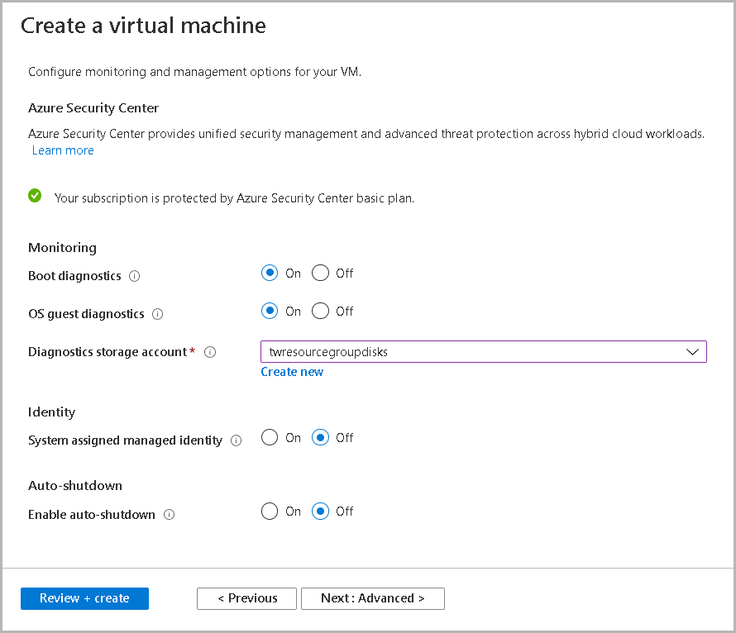This screenshot has height=633, width=736.
Task: Proceed with Next: Advanced button
Action: click(373, 598)
